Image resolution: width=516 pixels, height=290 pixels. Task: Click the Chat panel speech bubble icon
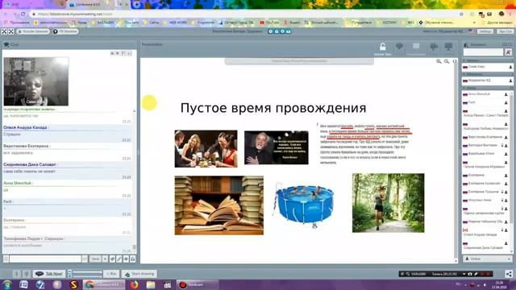6,45
